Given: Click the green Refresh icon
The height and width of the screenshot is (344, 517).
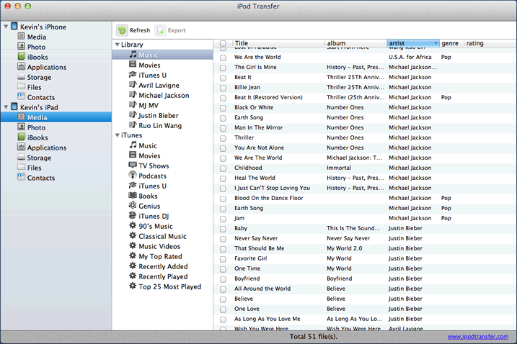Looking at the screenshot, I should (122, 30).
